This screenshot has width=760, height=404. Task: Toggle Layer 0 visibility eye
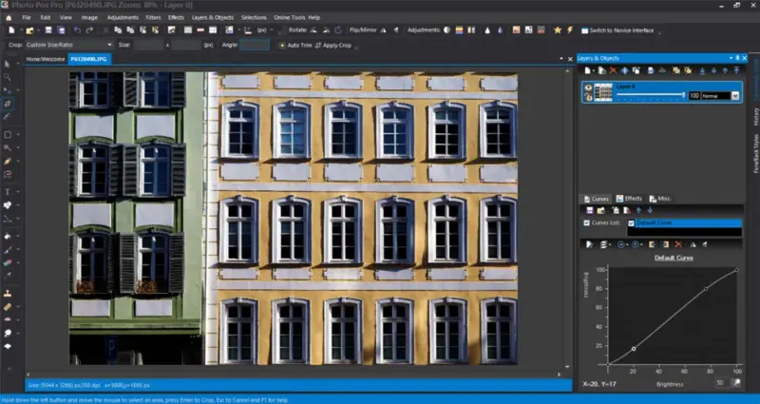pos(588,88)
